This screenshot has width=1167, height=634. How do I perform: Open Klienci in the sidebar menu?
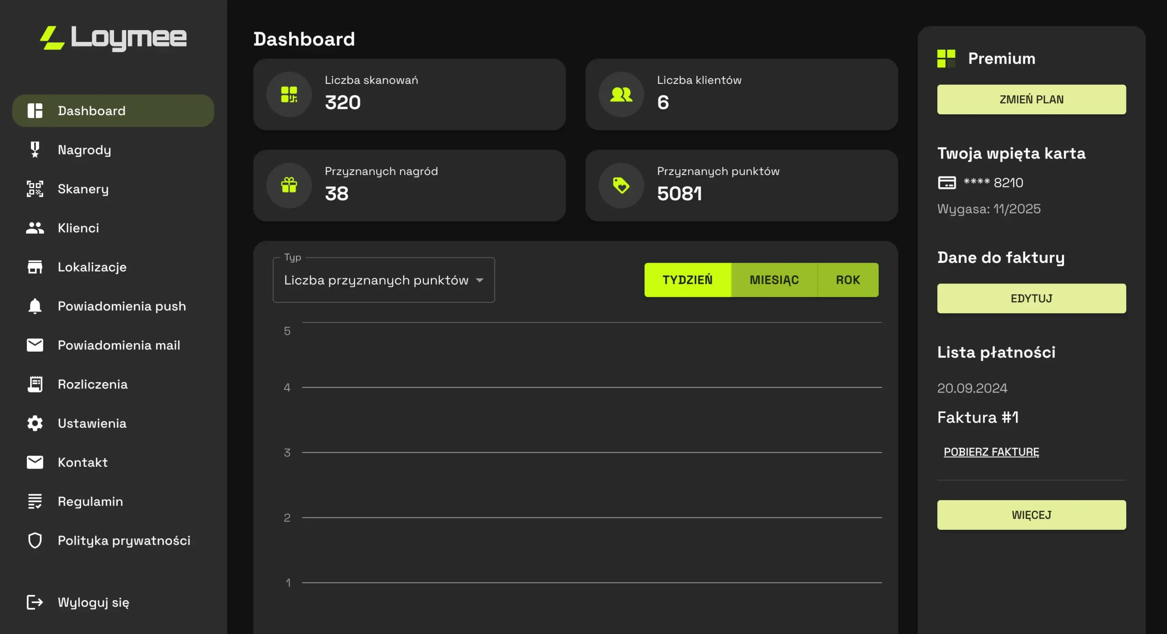[78, 228]
